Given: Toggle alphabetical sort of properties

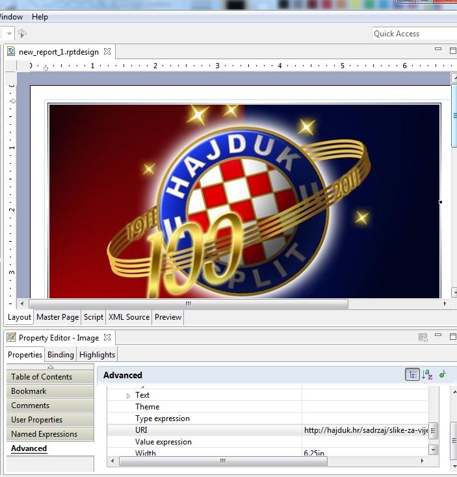Looking at the screenshot, I should click(427, 374).
